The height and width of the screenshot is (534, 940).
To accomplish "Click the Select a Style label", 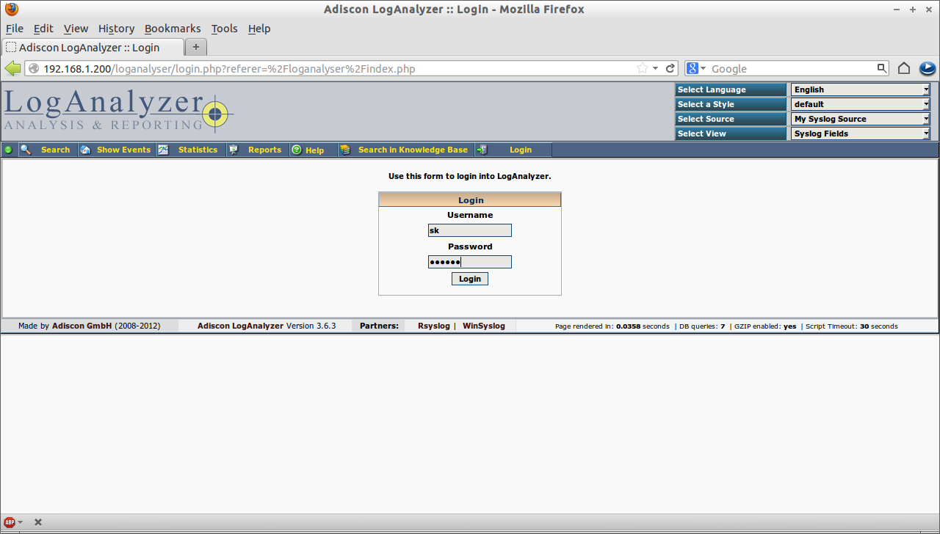I will click(731, 104).
